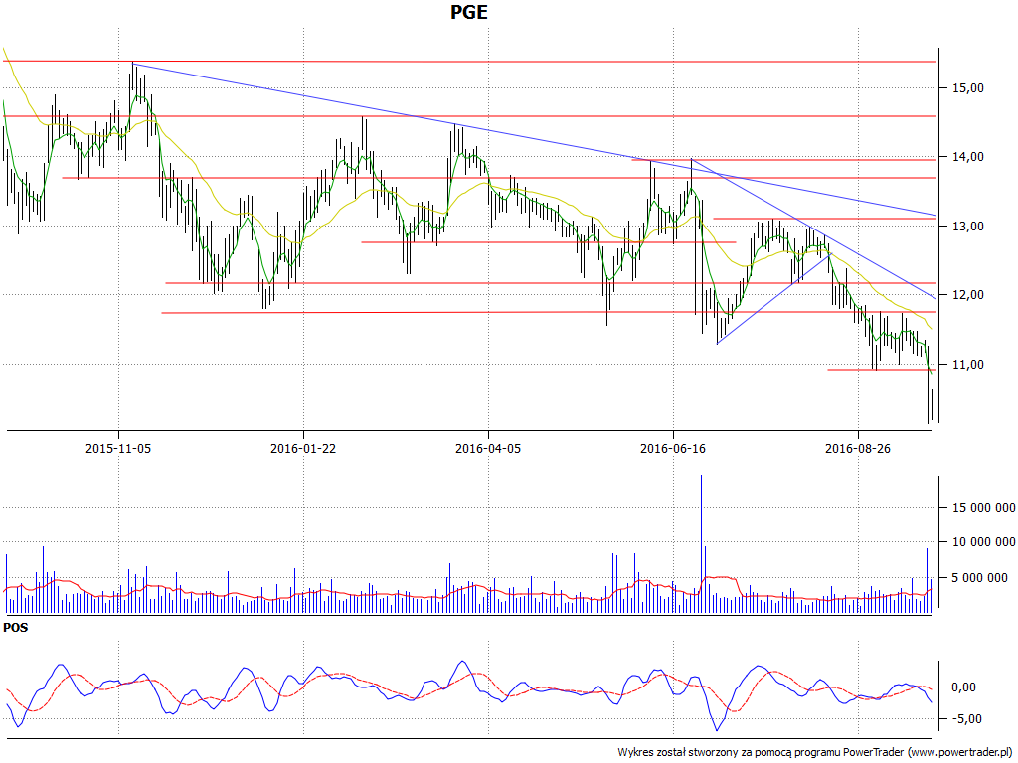Image resolution: width=1018 pixels, height=763 pixels.
Task: Click the tallest volume bar spike
Action: 701,544
